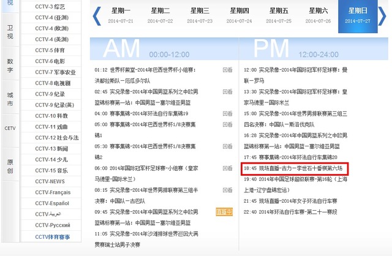Screen dimensions: 392x256
Task: Click 回看 for the 08:15 program
Action: pyautogui.click(x=227, y=190)
